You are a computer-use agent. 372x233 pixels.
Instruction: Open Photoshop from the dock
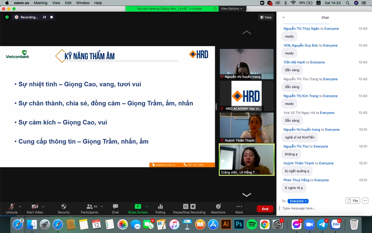239,224
